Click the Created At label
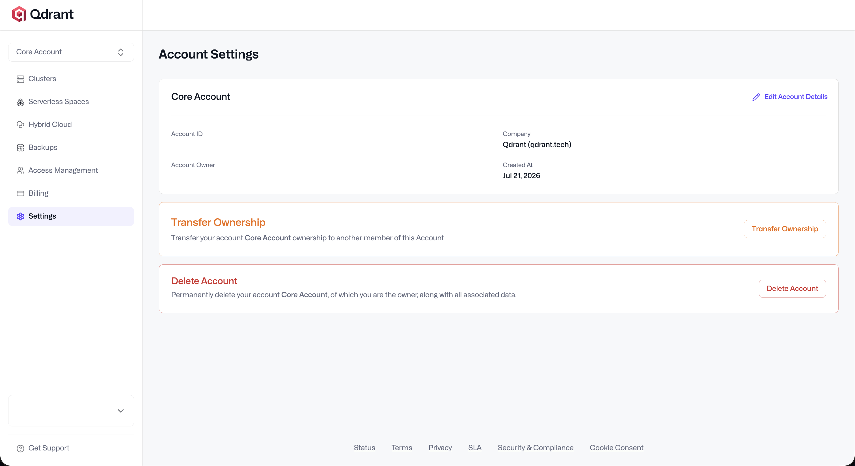The width and height of the screenshot is (855, 466). click(517, 165)
